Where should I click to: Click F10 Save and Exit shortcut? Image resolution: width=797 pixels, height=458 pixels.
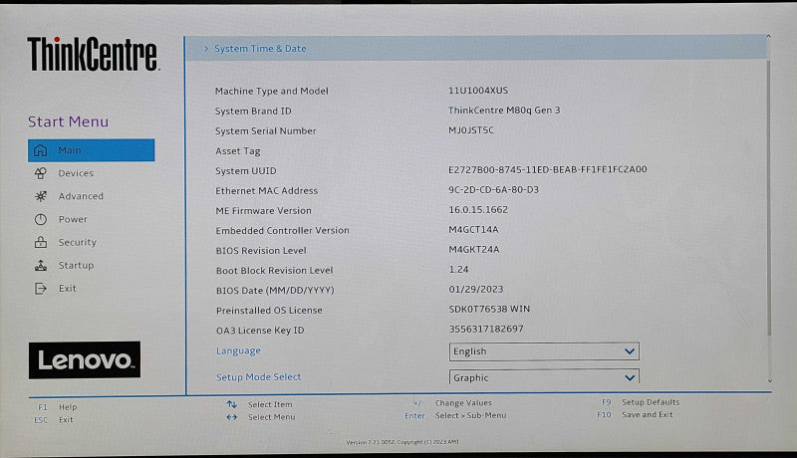(635, 415)
